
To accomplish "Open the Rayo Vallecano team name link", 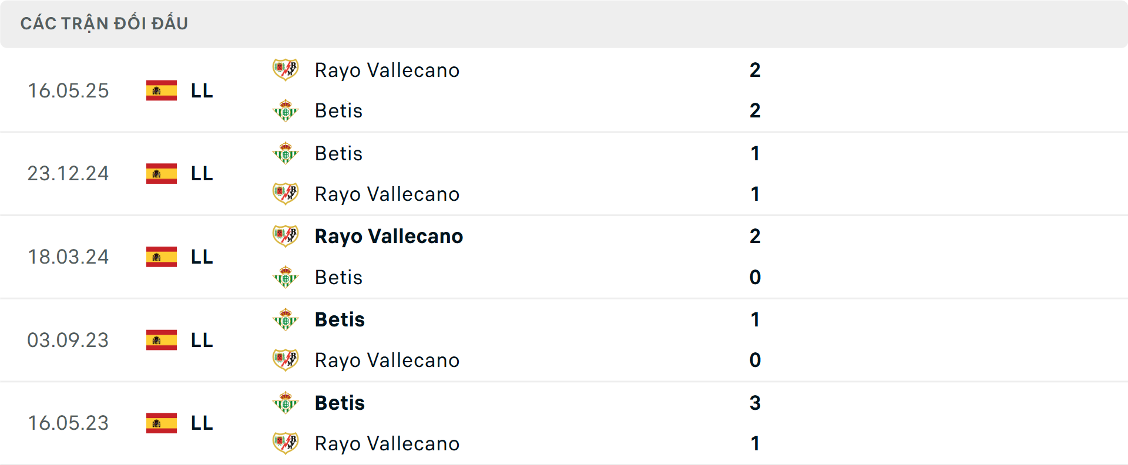I will click(x=387, y=70).
